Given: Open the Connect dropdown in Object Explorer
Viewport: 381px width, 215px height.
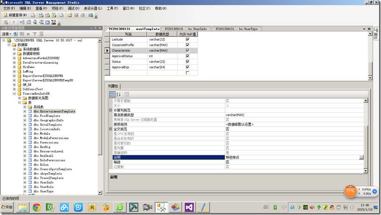Looking at the screenshot, I should coord(7,34).
